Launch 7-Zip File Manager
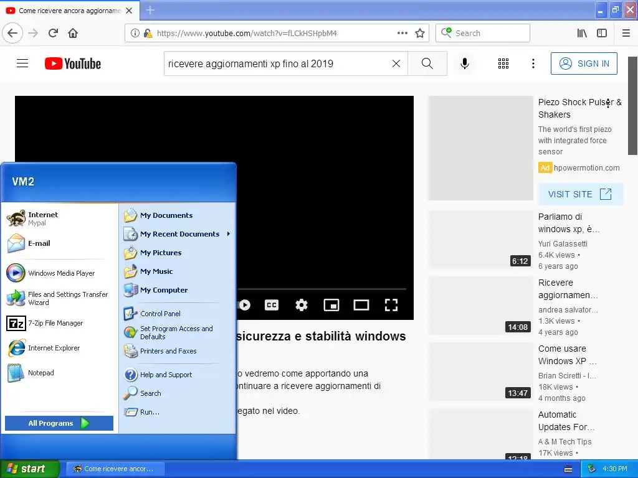The image size is (638, 478). (59, 323)
